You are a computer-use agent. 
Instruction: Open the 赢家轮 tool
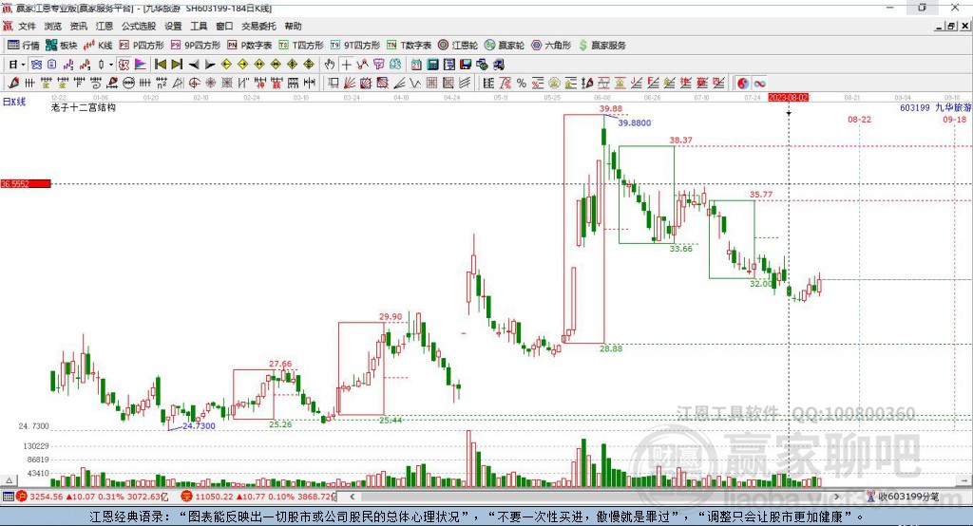504,46
